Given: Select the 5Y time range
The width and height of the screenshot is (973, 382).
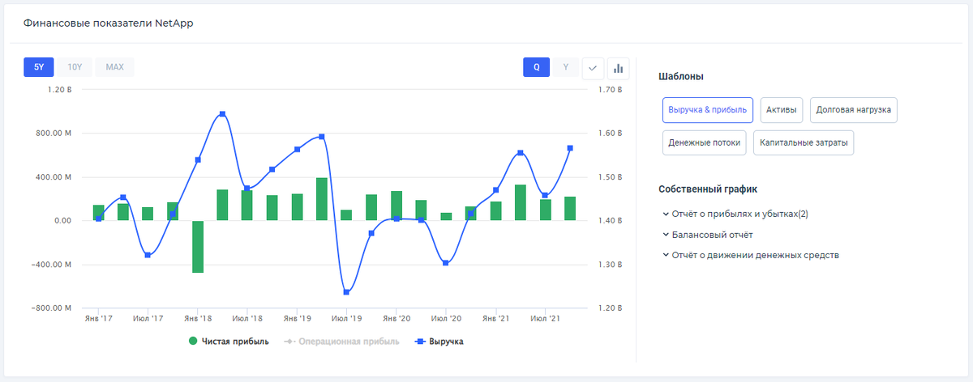Looking at the screenshot, I should [38, 67].
